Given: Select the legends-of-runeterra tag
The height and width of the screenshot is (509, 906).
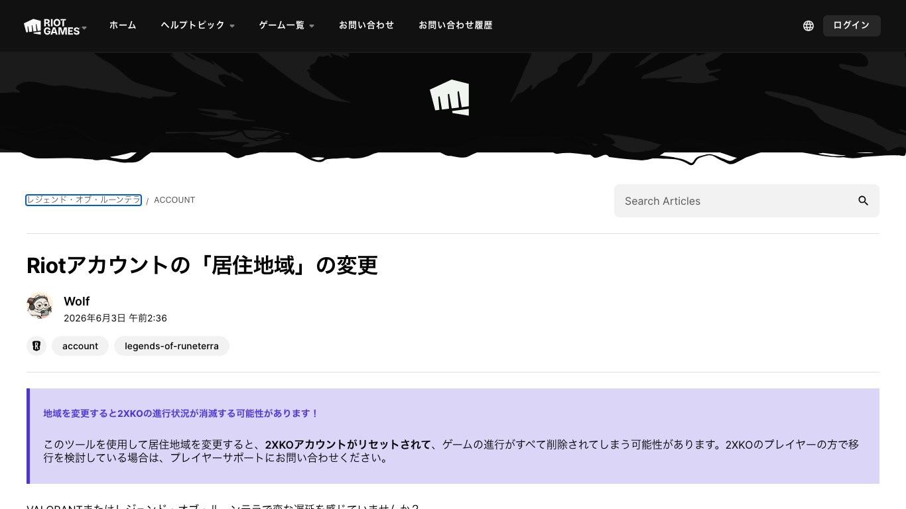Looking at the screenshot, I should (172, 346).
